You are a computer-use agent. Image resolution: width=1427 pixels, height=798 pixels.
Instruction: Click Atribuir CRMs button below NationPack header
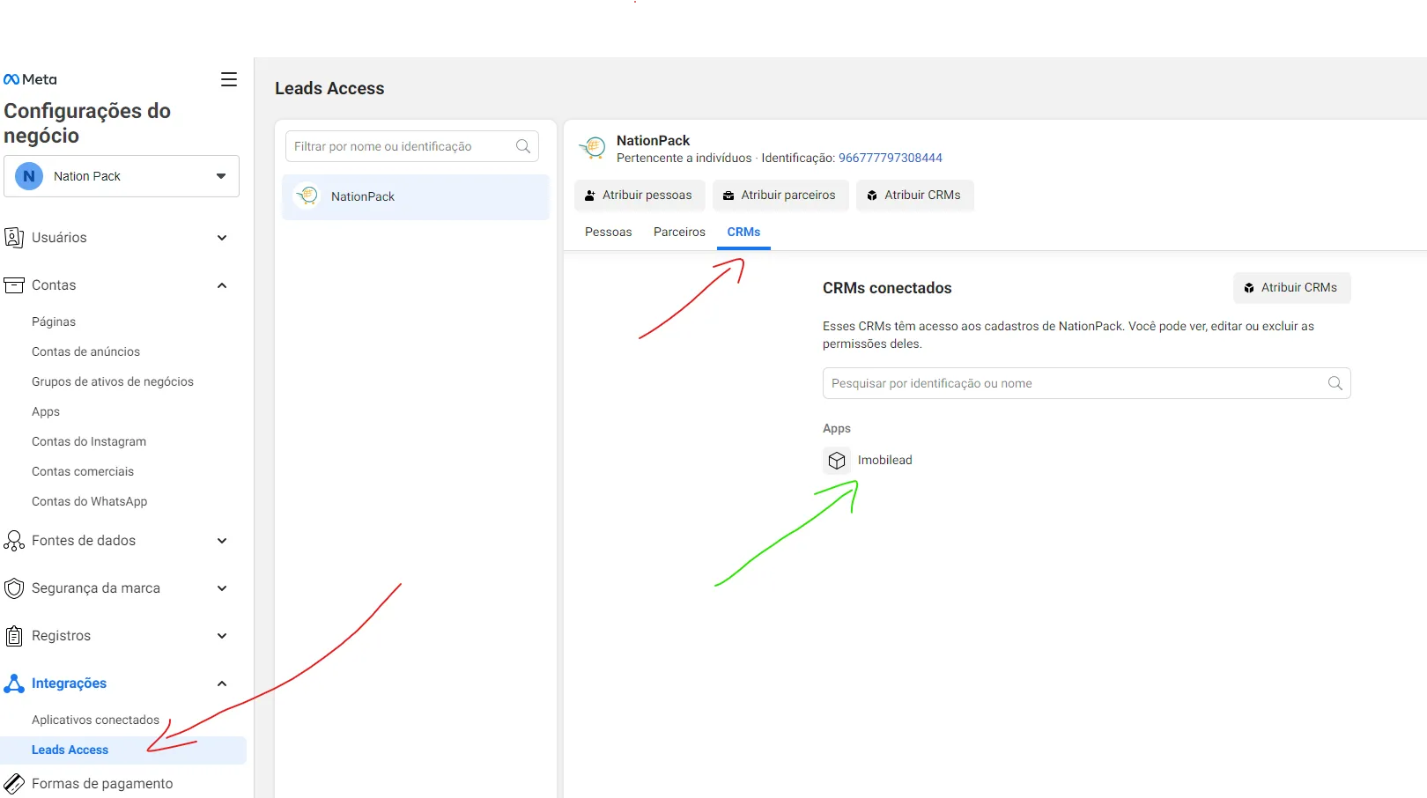pyautogui.click(x=914, y=196)
